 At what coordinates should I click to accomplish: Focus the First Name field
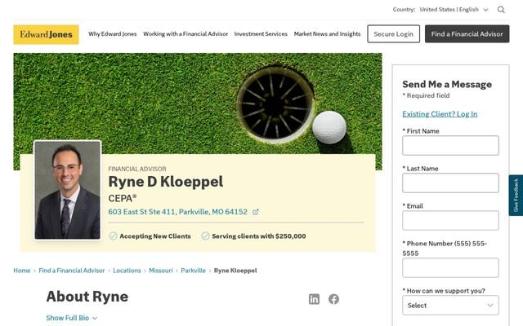click(450, 145)
